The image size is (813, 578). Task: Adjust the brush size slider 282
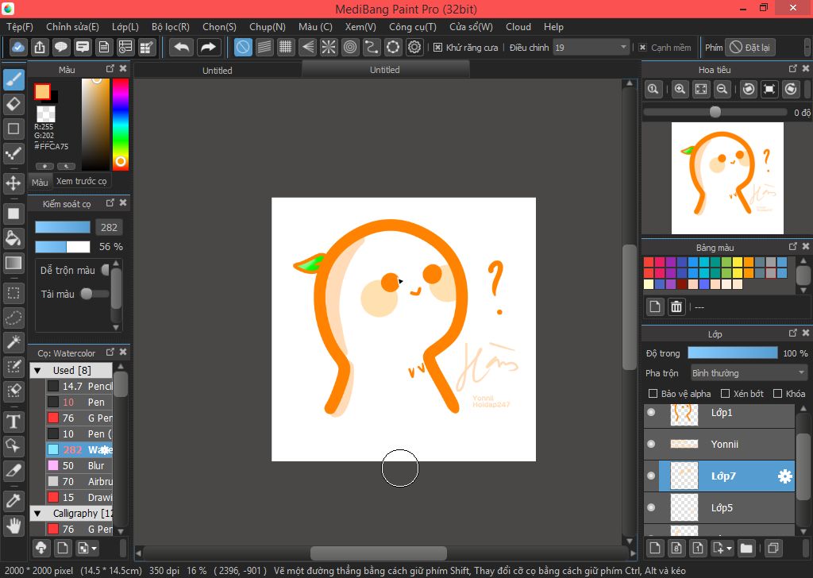coord(63,227)
